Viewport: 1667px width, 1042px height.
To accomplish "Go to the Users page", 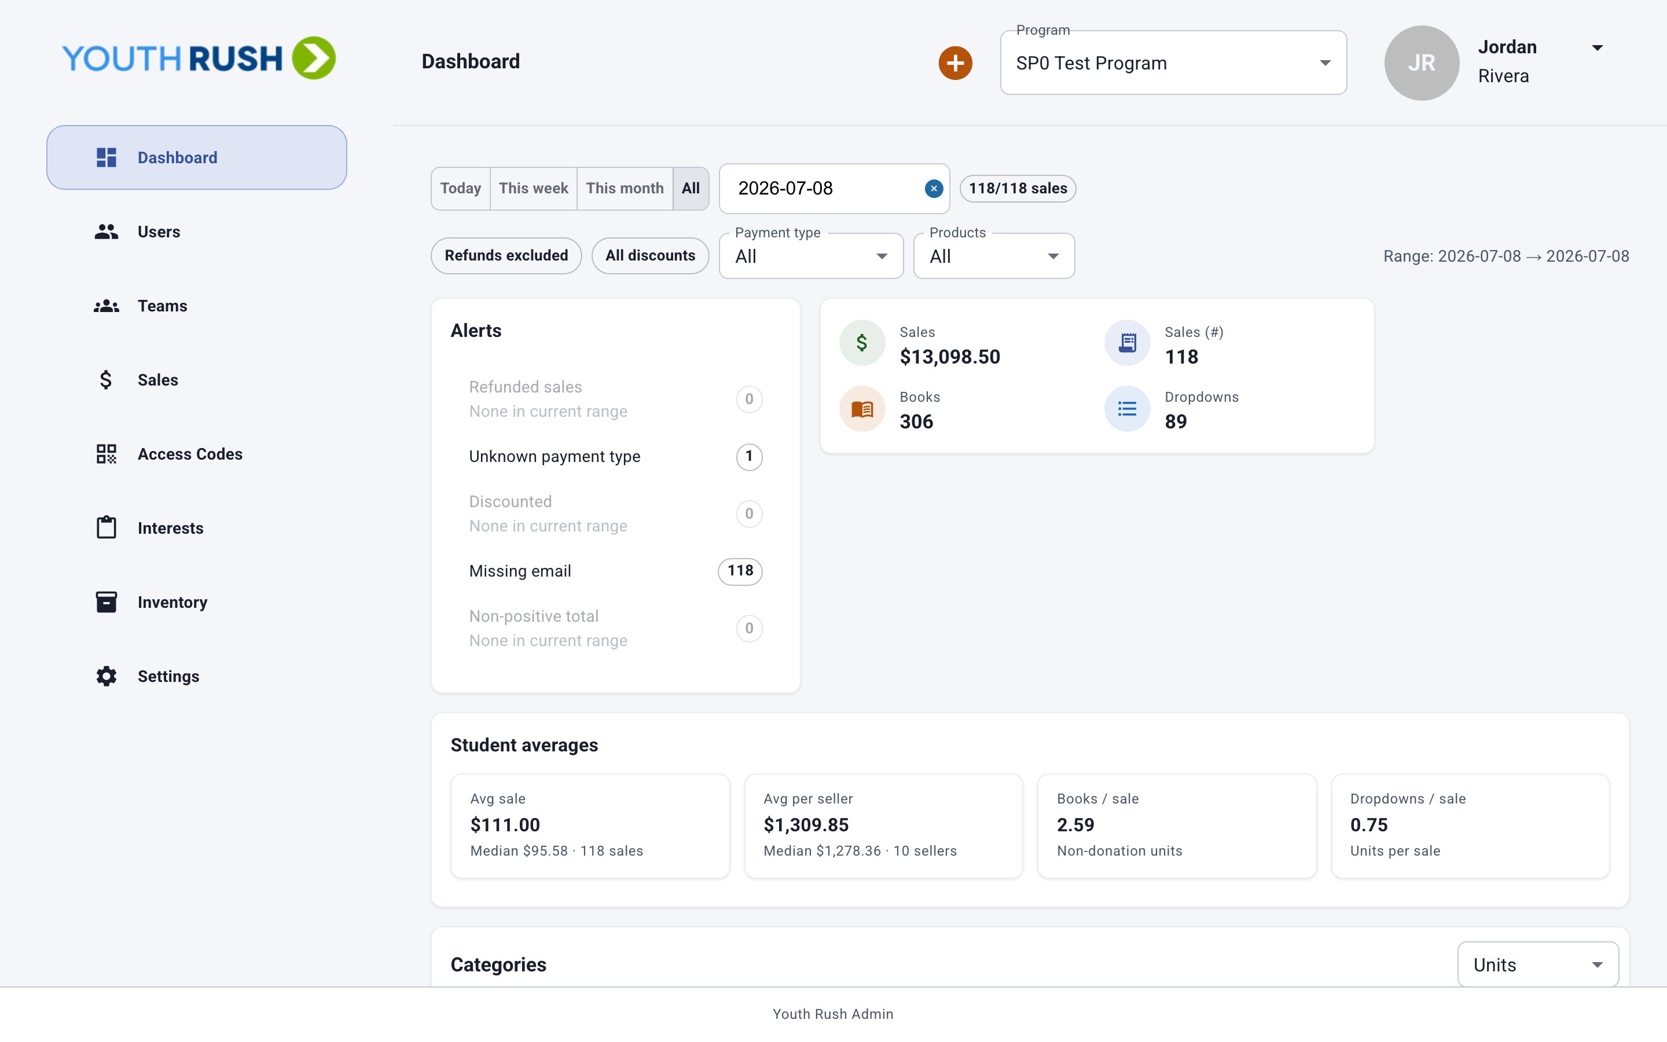I will click(x=196, y=232).
